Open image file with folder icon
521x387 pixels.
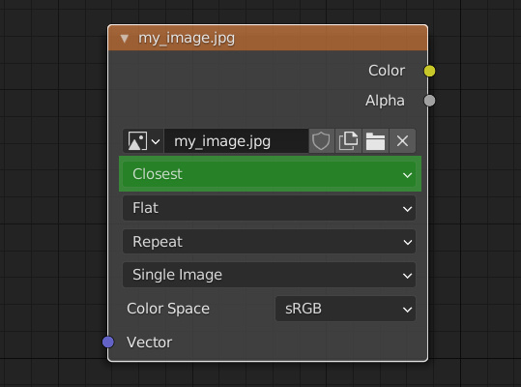(x=375, y=141)
